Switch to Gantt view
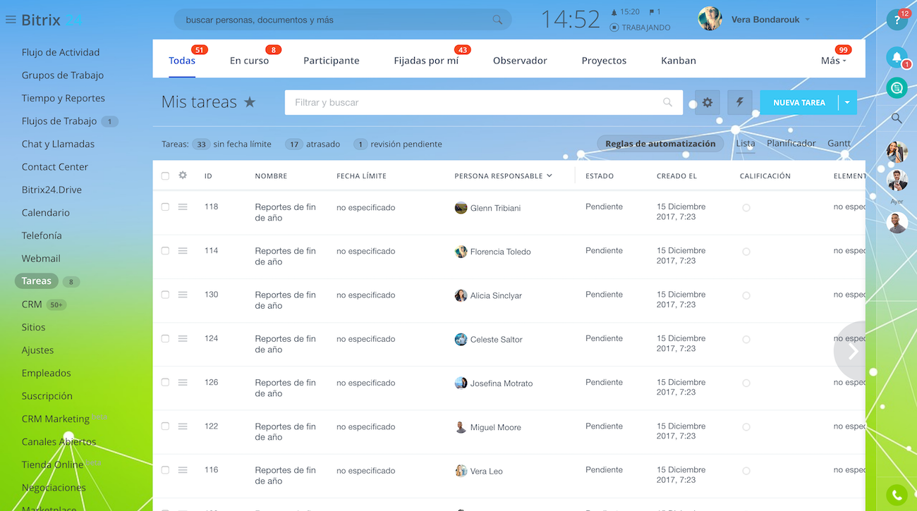 coord(839,143)
